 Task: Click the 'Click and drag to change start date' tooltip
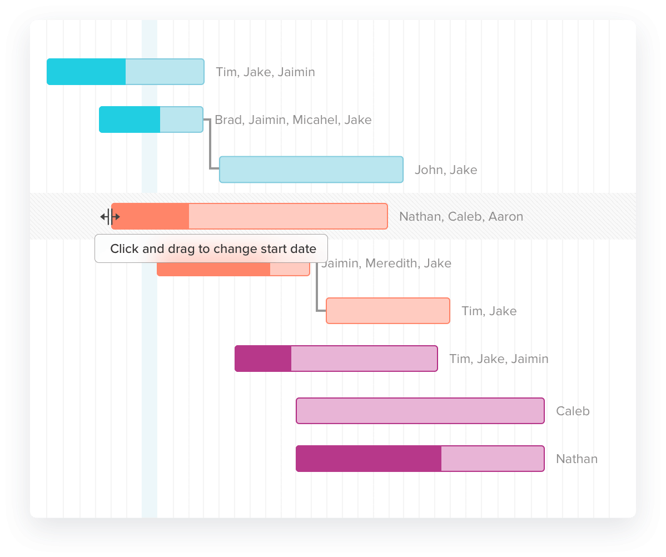click(211, 248)
